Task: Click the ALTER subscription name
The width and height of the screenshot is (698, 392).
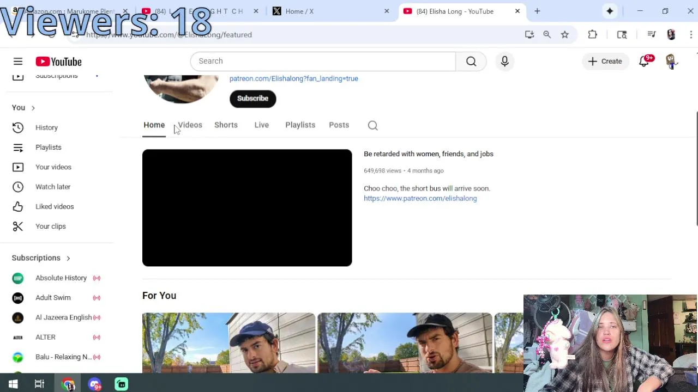Action: [45, 337]
